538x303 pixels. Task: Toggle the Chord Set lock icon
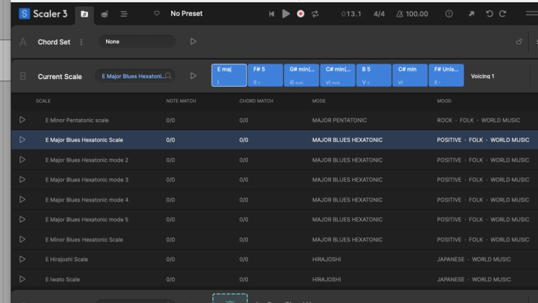click(x=518, y=42)
